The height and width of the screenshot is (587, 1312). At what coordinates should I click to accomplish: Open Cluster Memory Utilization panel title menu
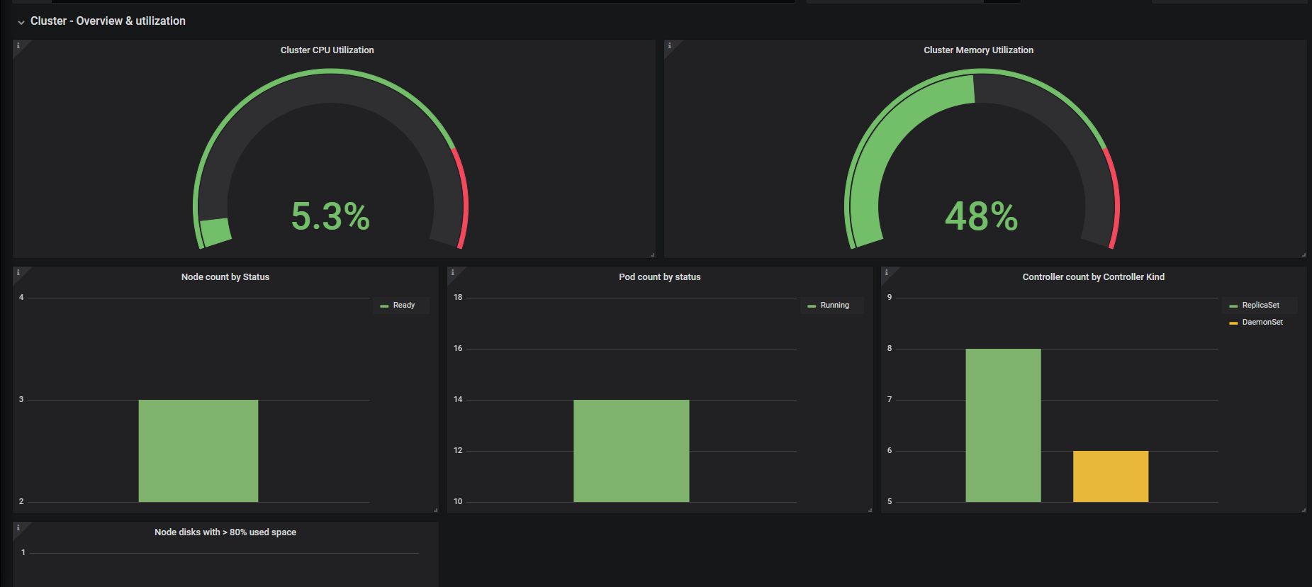pos(978,50)
